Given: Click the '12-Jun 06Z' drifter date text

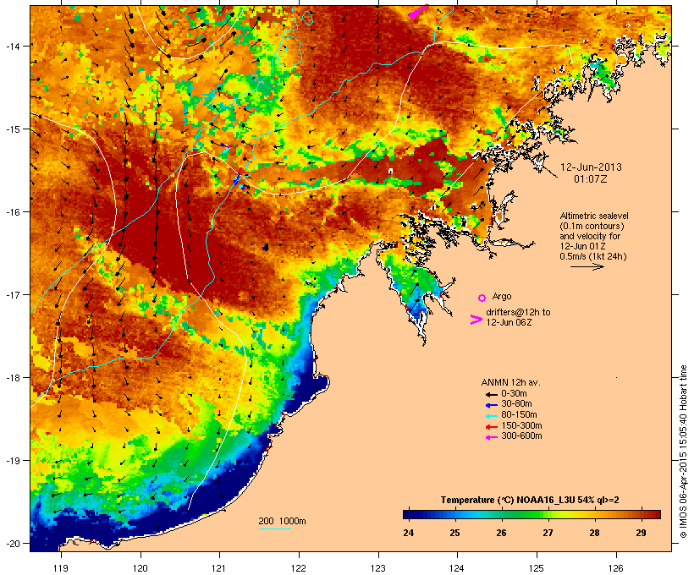Looking at the screenshot, I should point(509,322).
